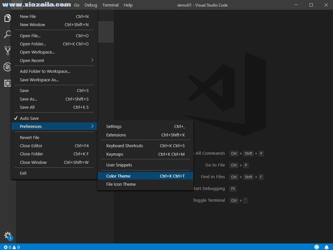Screen dimensions: 333x250
Task: Open the Extensions view icon
Action: tap(8, 83)
